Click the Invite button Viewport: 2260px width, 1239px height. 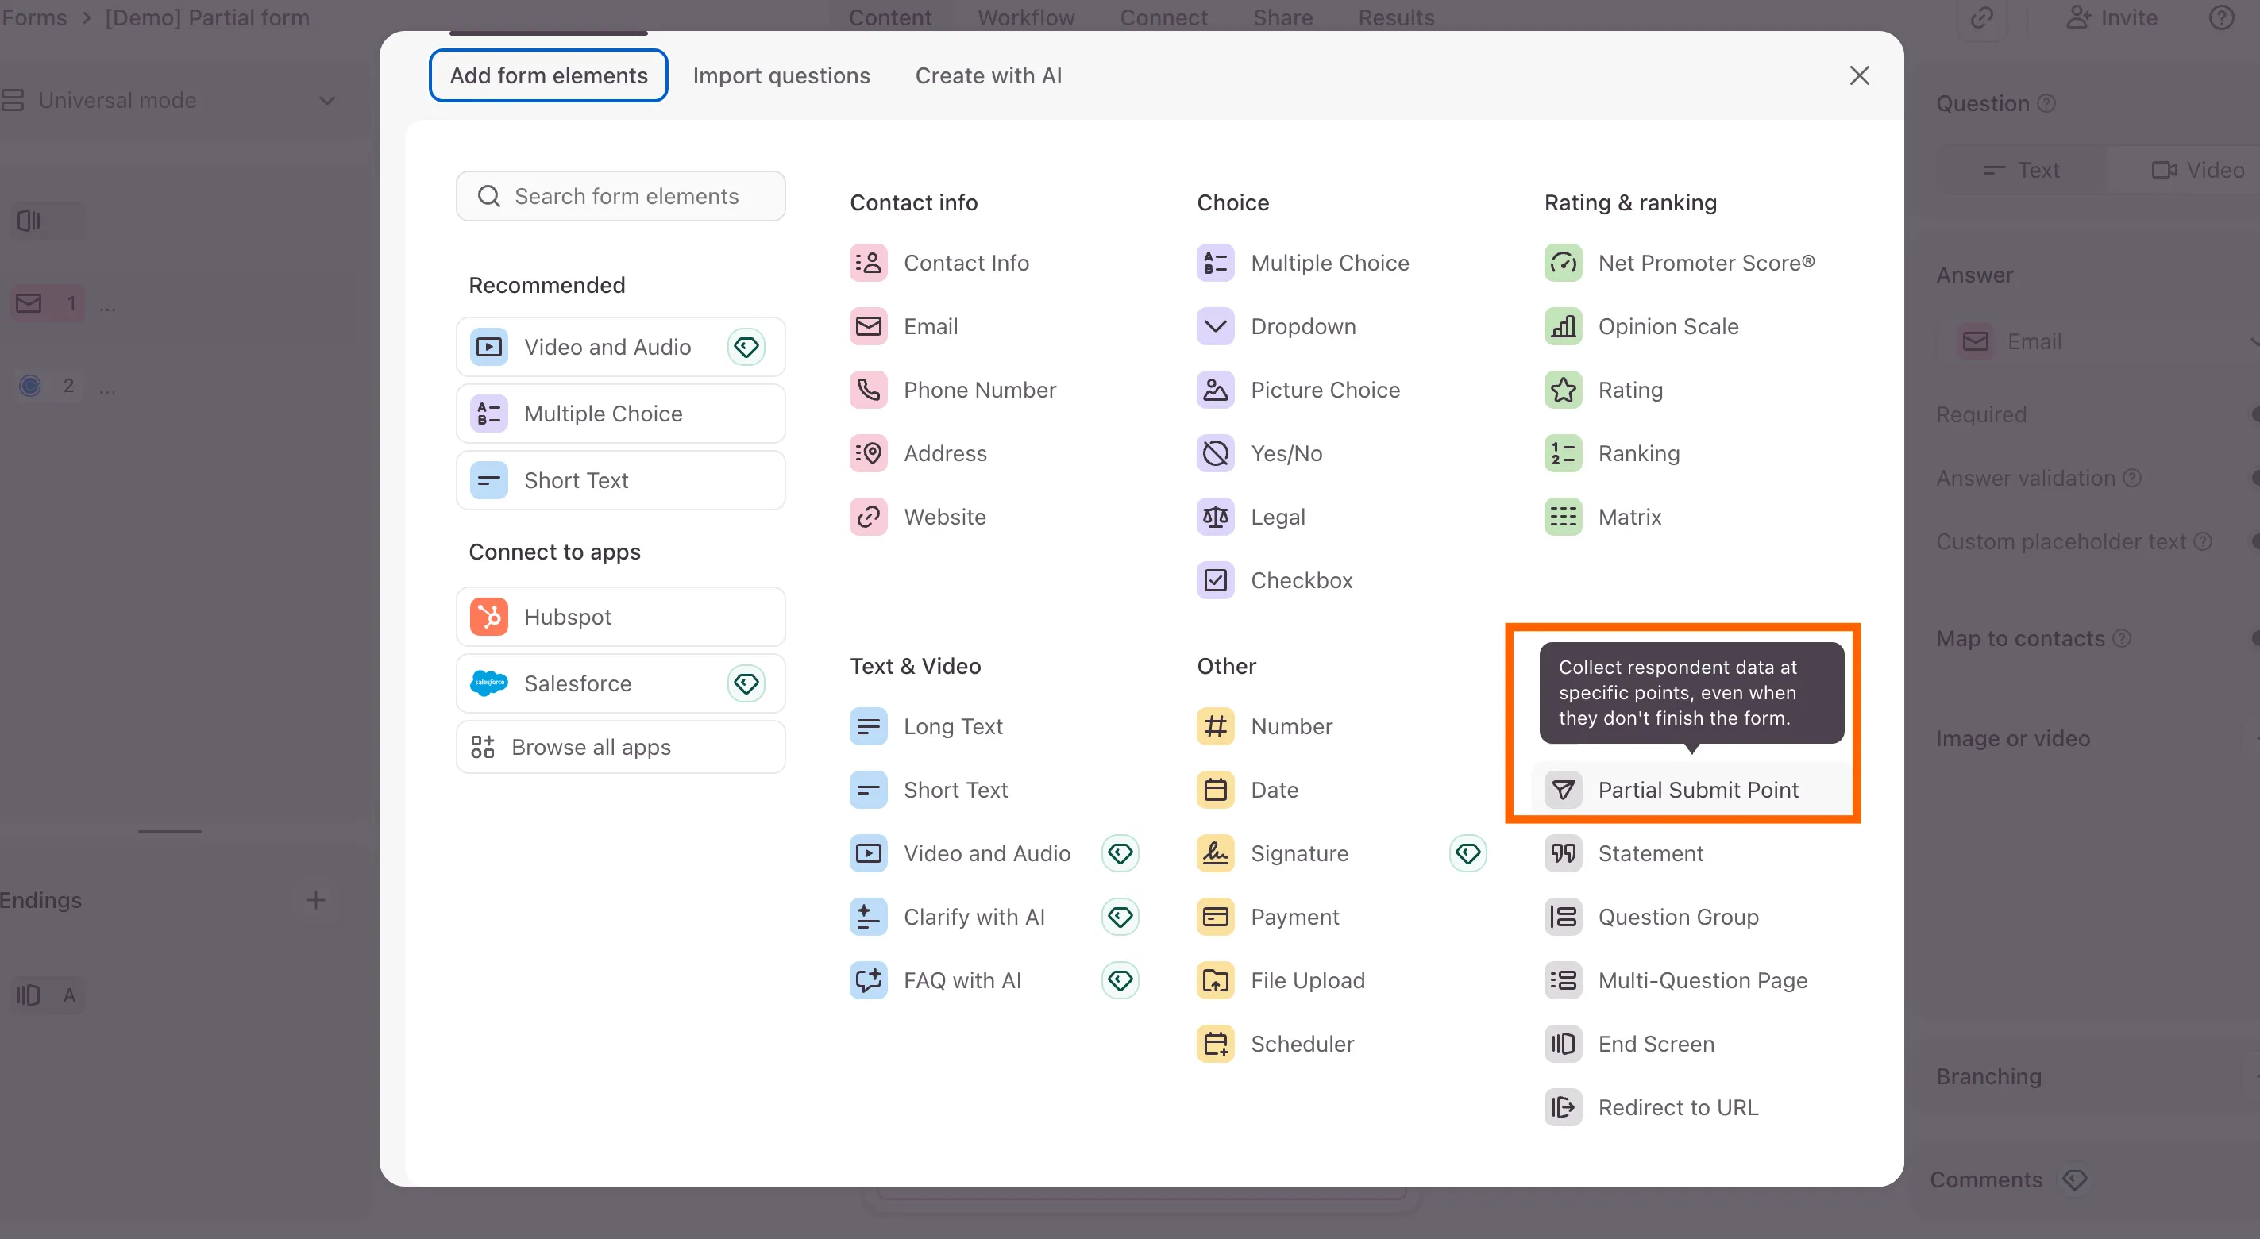click(x=2111, y=17)
